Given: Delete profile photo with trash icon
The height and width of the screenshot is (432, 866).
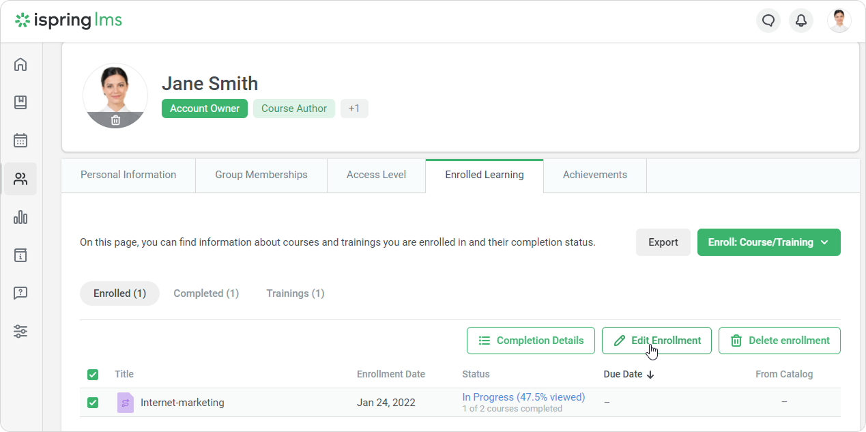Looking at the screenshot, I should tap(115, 120).
